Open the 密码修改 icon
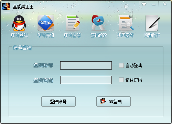 click(x=99, y=23)
